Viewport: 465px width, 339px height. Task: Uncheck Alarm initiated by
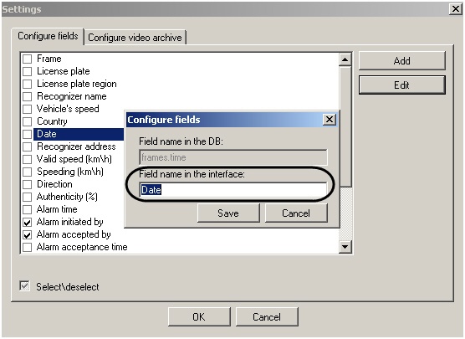click(x=28, y=222)
